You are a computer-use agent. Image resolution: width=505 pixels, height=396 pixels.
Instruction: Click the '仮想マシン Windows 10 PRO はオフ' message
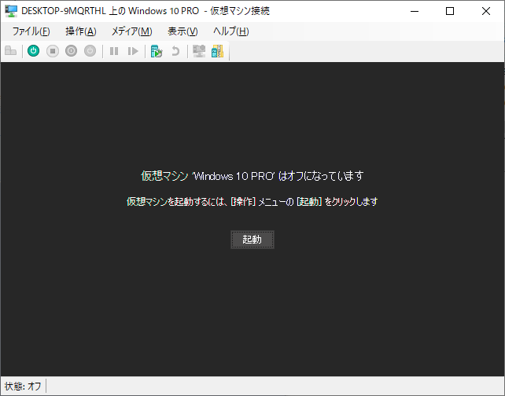(x=252, y=176)
